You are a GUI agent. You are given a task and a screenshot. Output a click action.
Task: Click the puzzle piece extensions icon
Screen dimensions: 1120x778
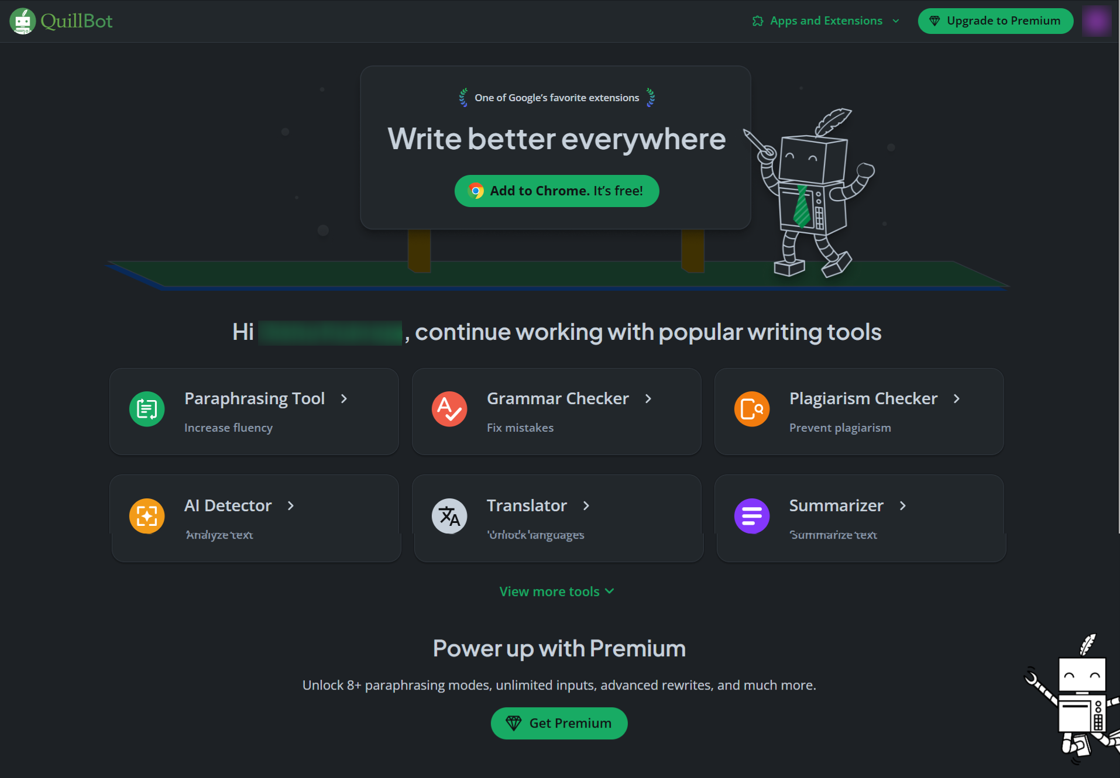pos(758,21)
